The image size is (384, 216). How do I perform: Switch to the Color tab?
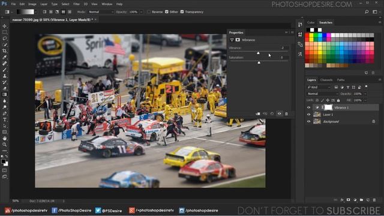[x=311, y=22]
